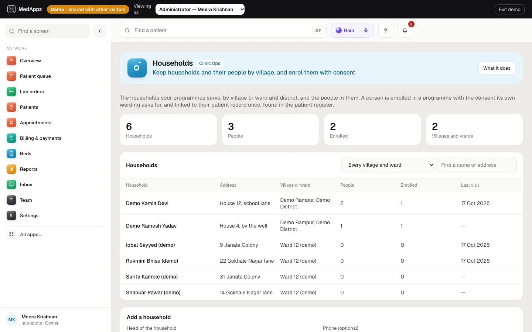Viewport: 532px width, 332px height.
Task: Click the Enrolled column header
Action: (409, 185)
